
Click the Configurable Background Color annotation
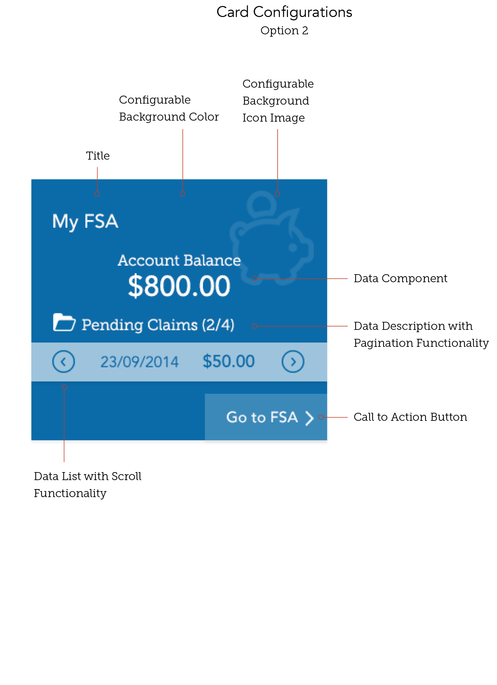(x=169, y=108)
